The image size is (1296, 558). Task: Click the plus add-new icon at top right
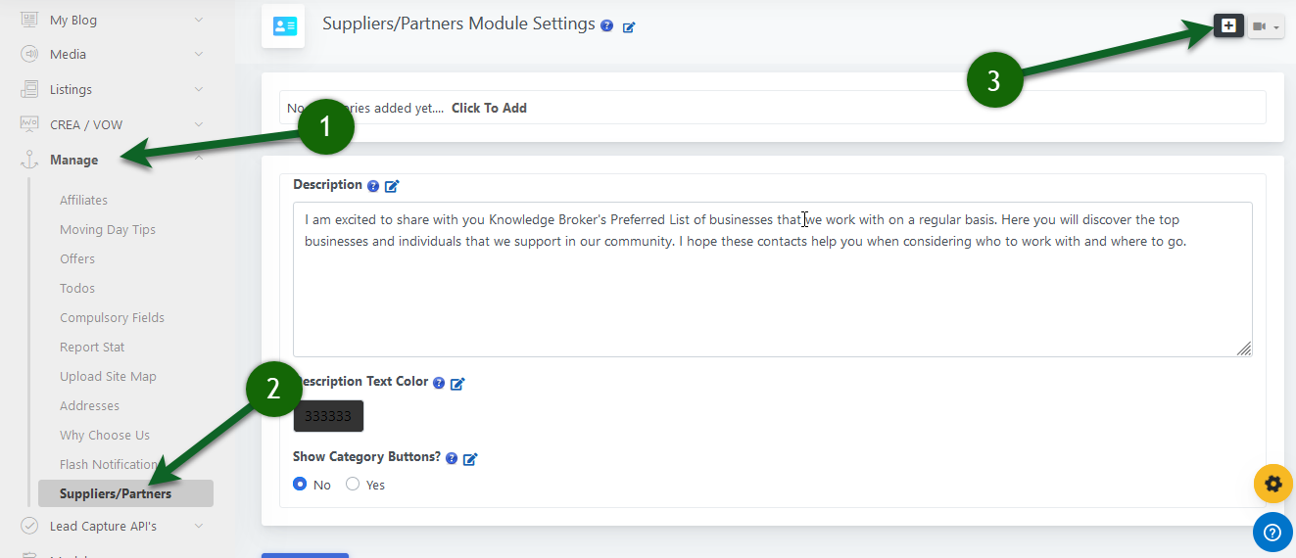point(1228,26)
